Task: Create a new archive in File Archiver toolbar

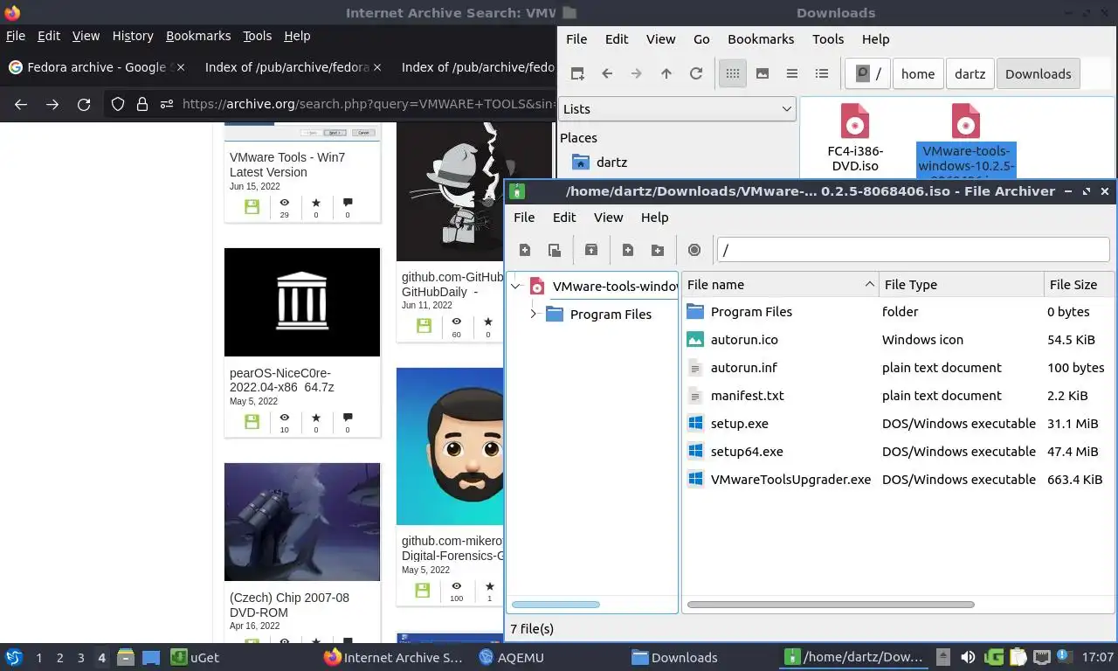Action: [525, 250]
